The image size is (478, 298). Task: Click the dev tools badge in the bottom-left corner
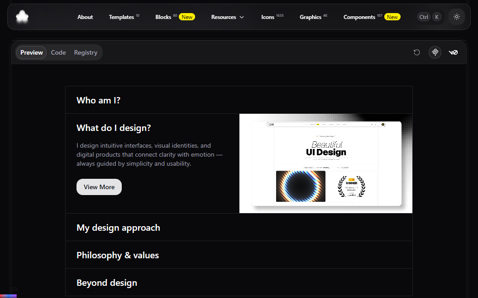8,295
